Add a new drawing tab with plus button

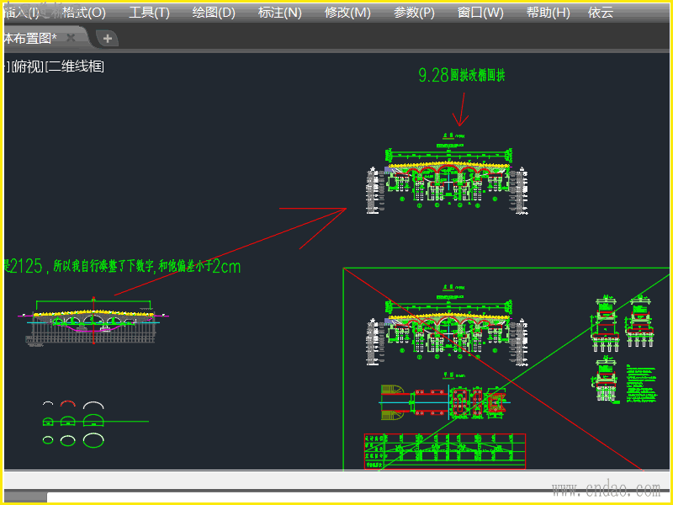tap(108, 39)
